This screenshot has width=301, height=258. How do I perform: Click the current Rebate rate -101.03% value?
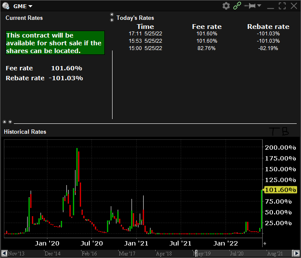coord(66,78)
